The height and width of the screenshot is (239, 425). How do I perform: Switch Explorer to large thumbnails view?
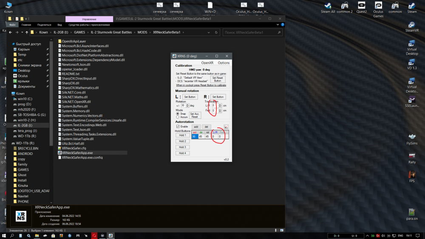(x=282, y=231)
